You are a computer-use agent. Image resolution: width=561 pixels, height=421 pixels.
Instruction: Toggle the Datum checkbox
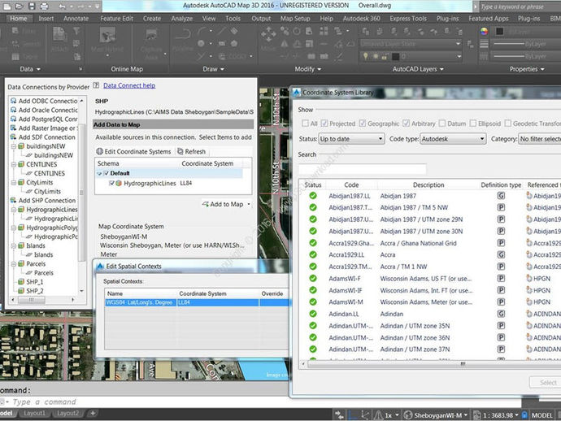[x=442, y=124]
